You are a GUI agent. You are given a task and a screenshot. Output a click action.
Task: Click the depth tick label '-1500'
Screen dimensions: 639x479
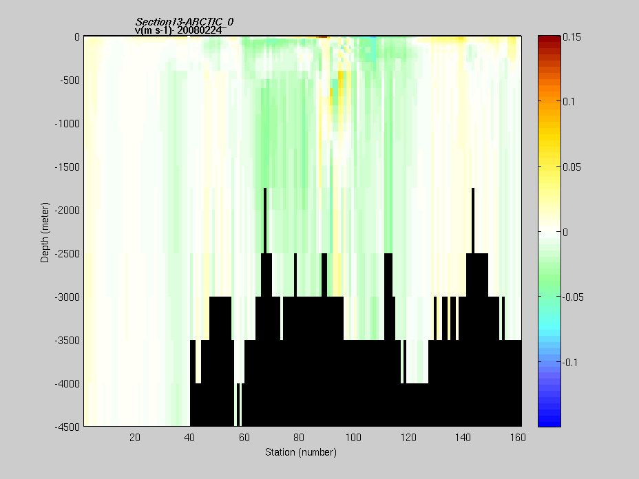click(67, 167)
